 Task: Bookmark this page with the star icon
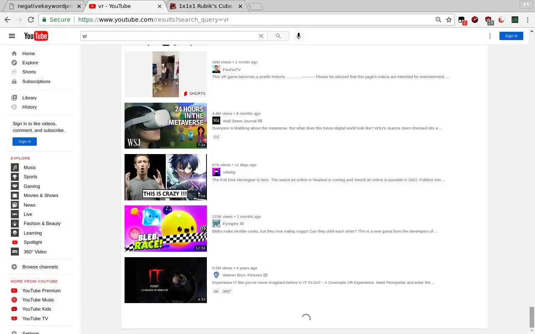pos(449,20)
